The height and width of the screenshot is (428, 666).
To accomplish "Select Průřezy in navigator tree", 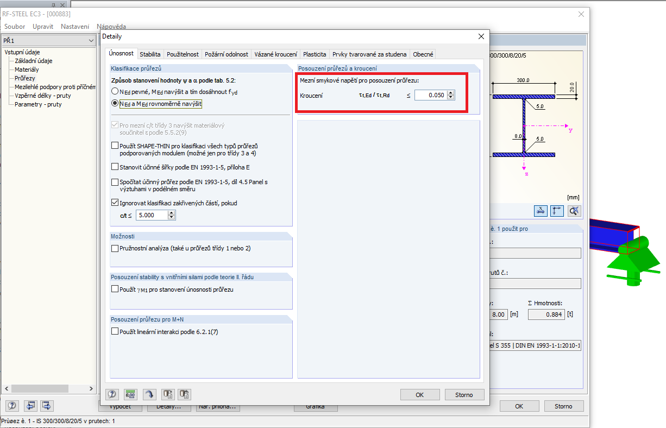I will 25,78.
